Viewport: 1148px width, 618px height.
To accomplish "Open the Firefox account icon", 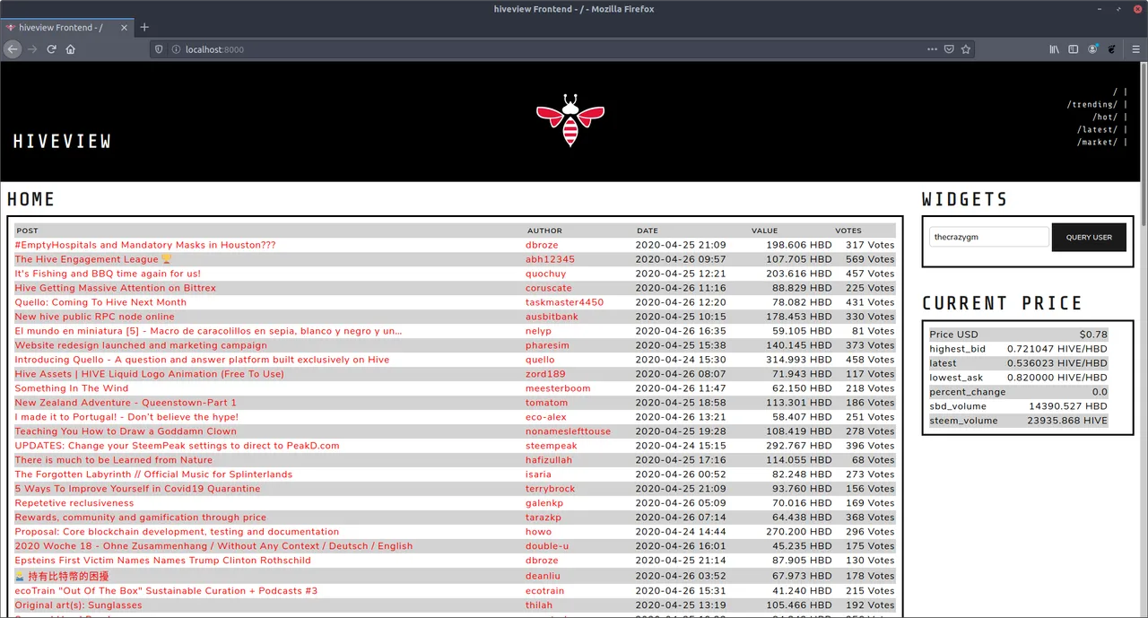I will tap(1092, 49).
